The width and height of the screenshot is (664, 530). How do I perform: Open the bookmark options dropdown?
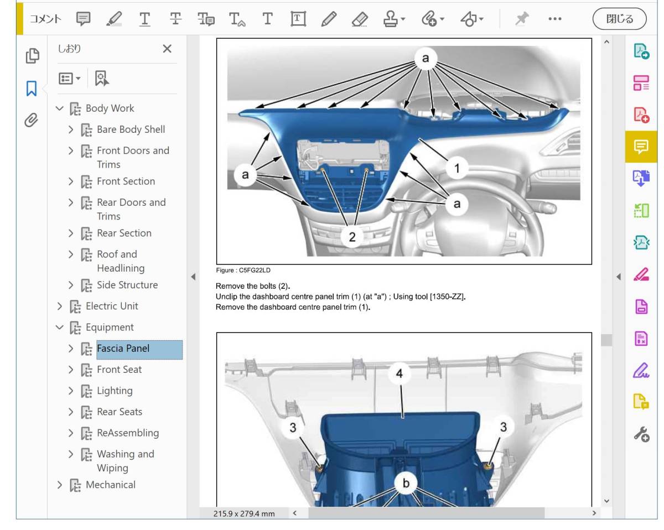point(70,79)
